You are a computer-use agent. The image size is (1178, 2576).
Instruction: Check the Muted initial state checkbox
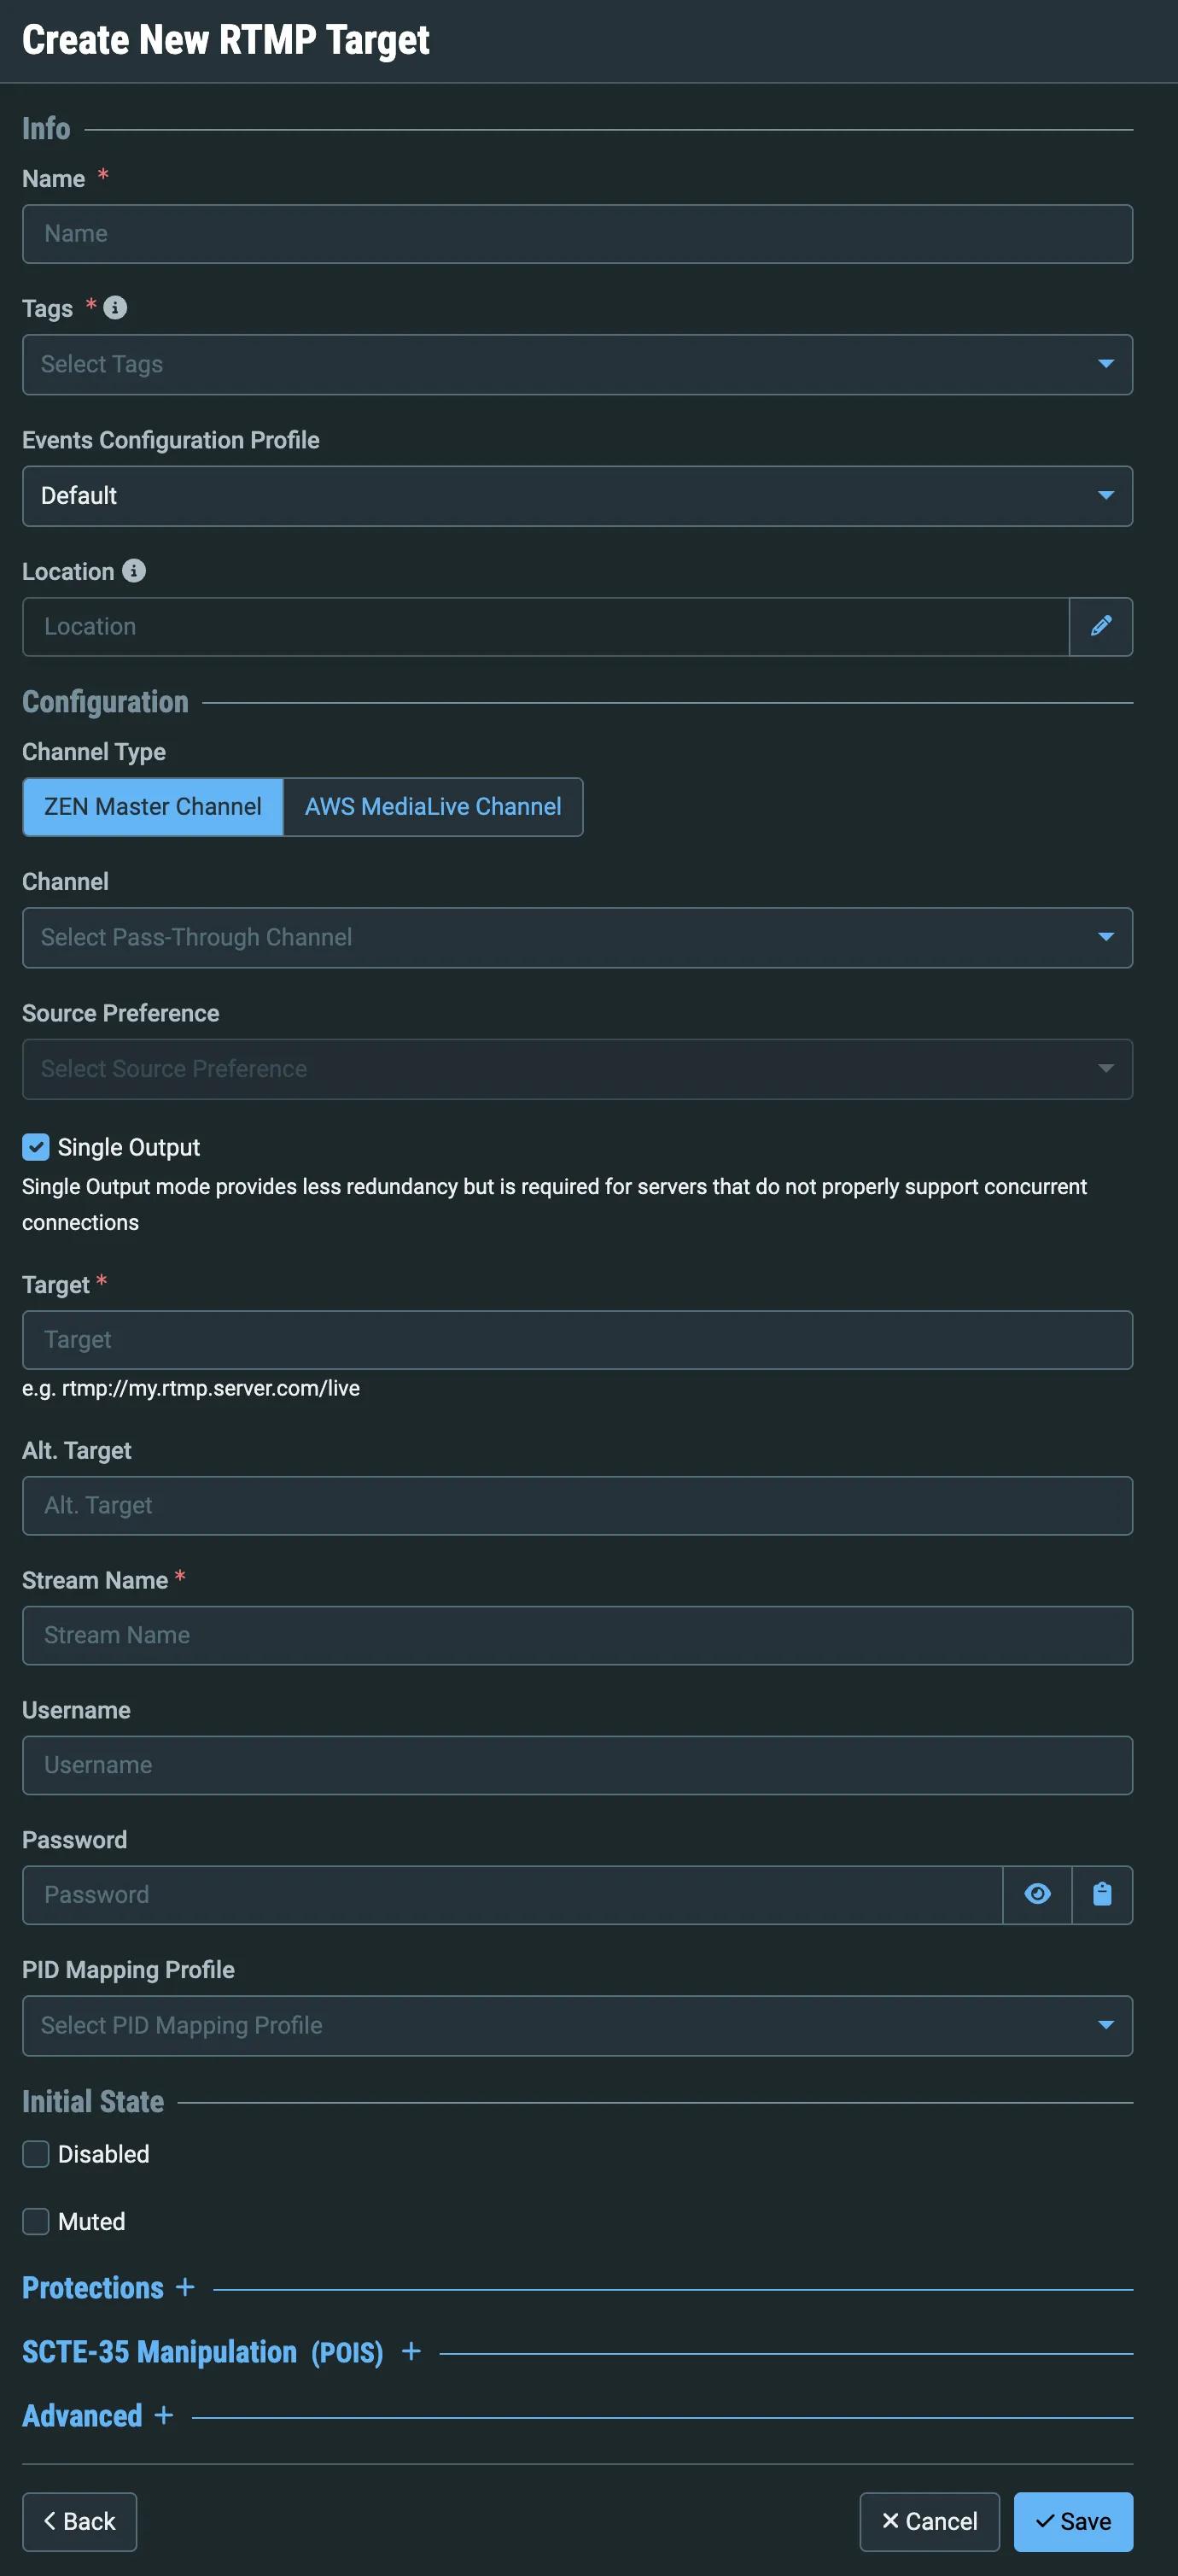(36, 2221)
